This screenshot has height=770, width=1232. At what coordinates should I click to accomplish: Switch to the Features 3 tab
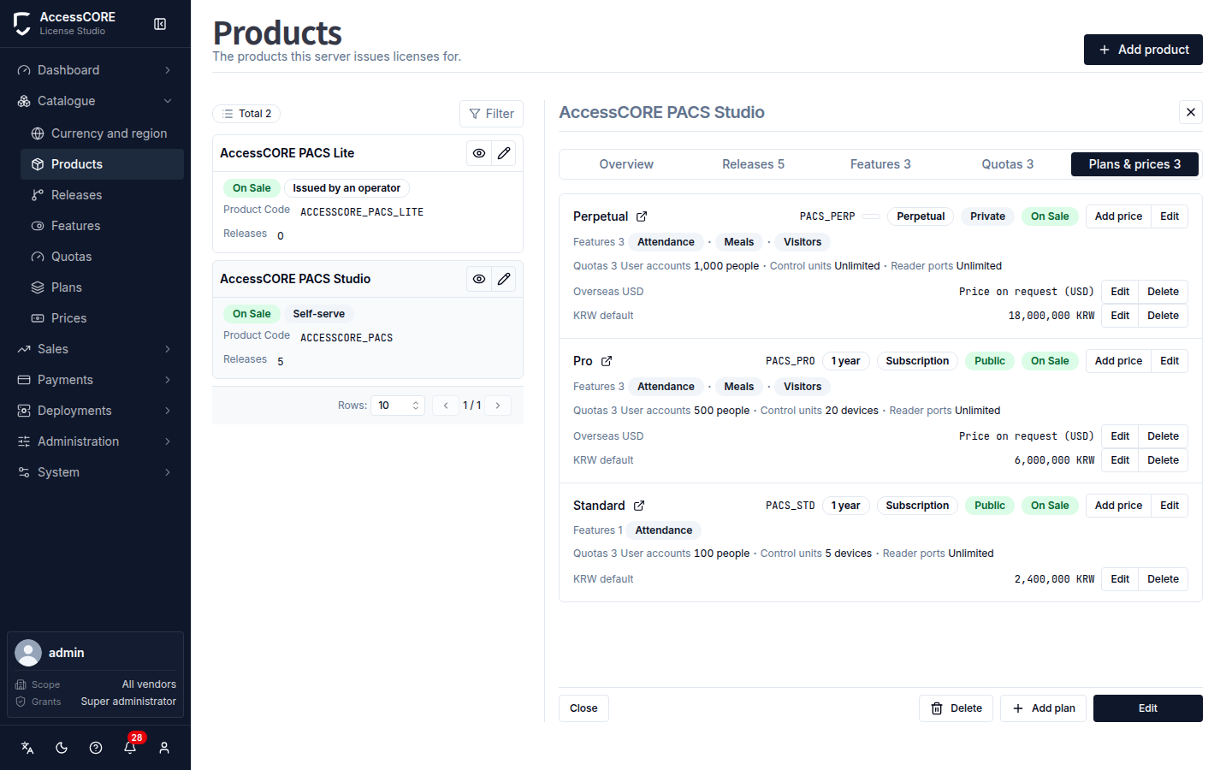(x=880, y=164)
